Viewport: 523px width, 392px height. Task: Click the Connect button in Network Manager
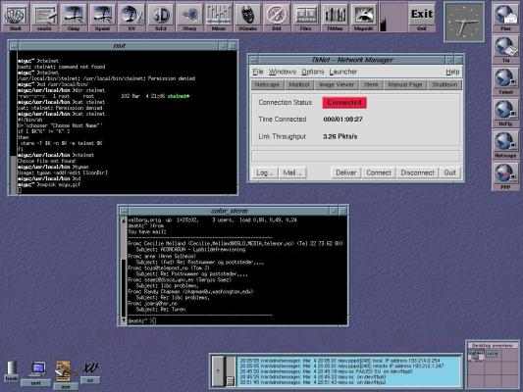[x=379, y=172]
